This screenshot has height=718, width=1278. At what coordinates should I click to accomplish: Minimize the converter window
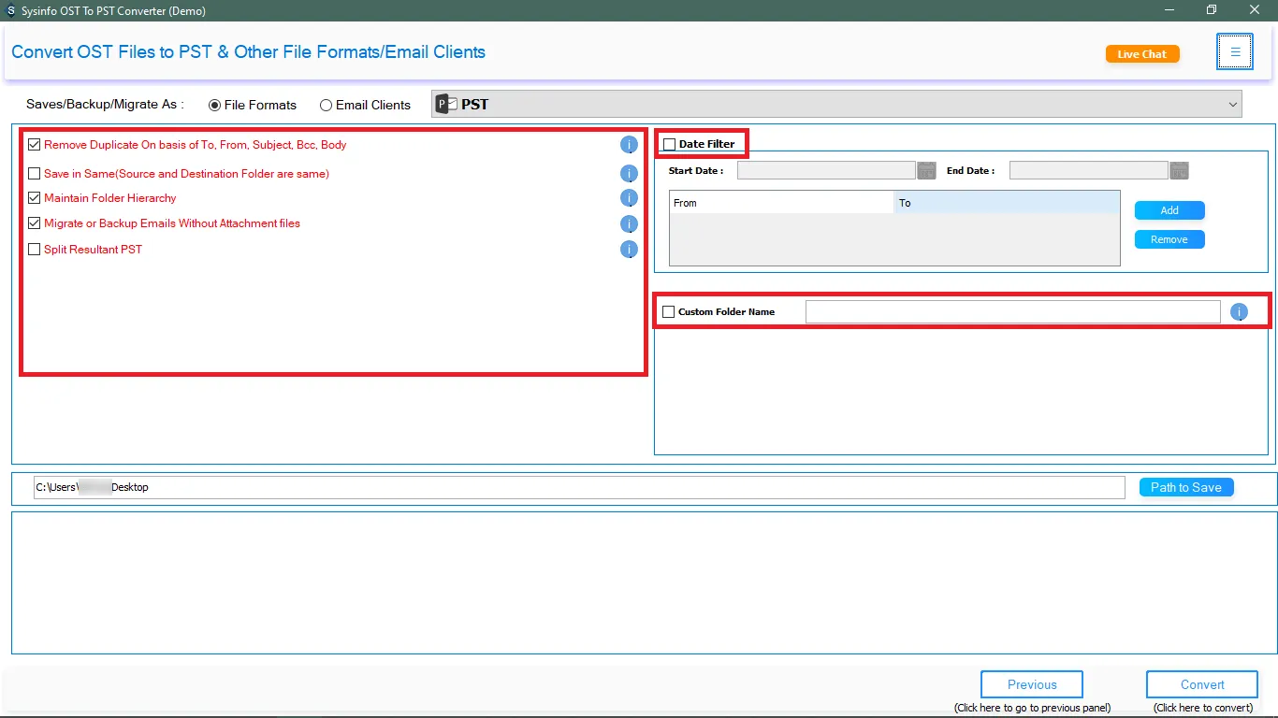tap(1169, 10)
